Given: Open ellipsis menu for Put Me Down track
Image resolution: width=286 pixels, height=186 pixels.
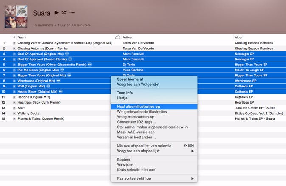Looking at the screenshot, I should (62, 70).
